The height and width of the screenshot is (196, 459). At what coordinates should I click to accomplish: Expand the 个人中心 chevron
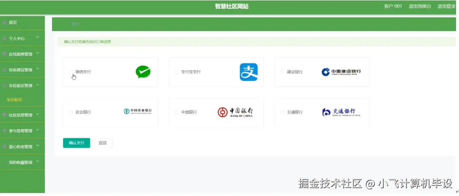[x=38, y=37]
